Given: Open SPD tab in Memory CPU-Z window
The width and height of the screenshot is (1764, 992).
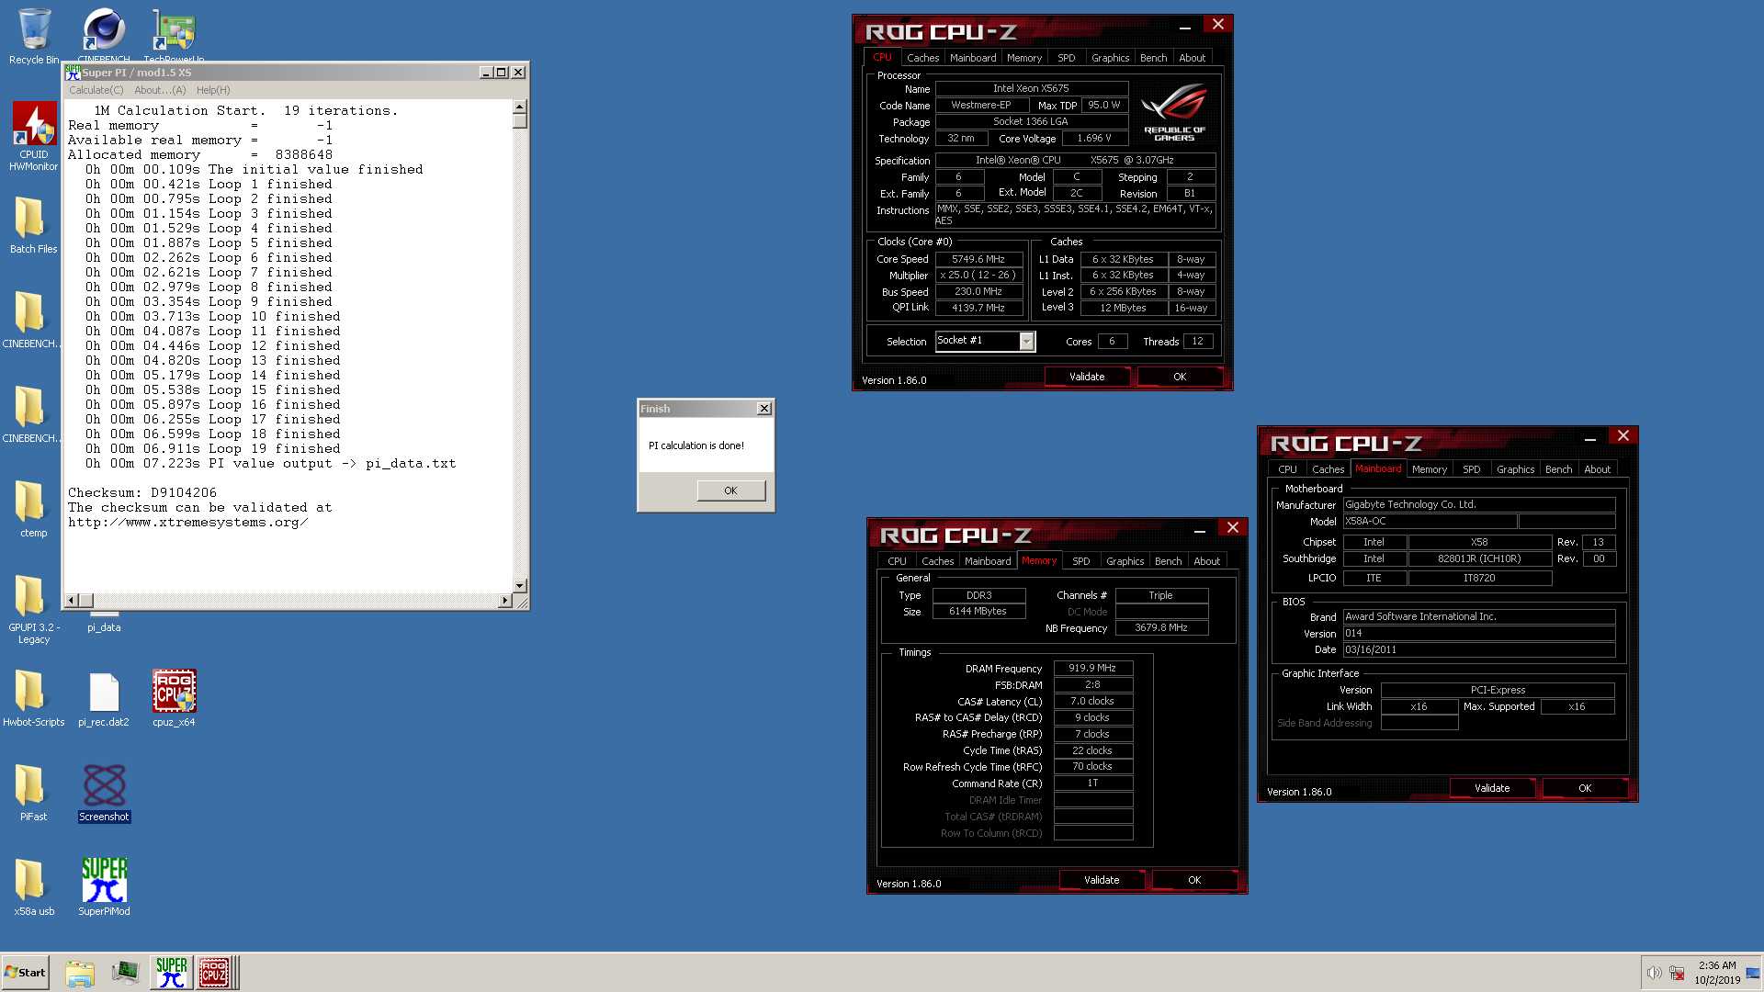Looking at the screenshot, I should 1080,561.
